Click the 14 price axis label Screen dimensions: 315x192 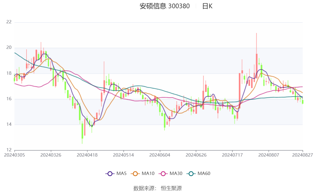[9, 124]
